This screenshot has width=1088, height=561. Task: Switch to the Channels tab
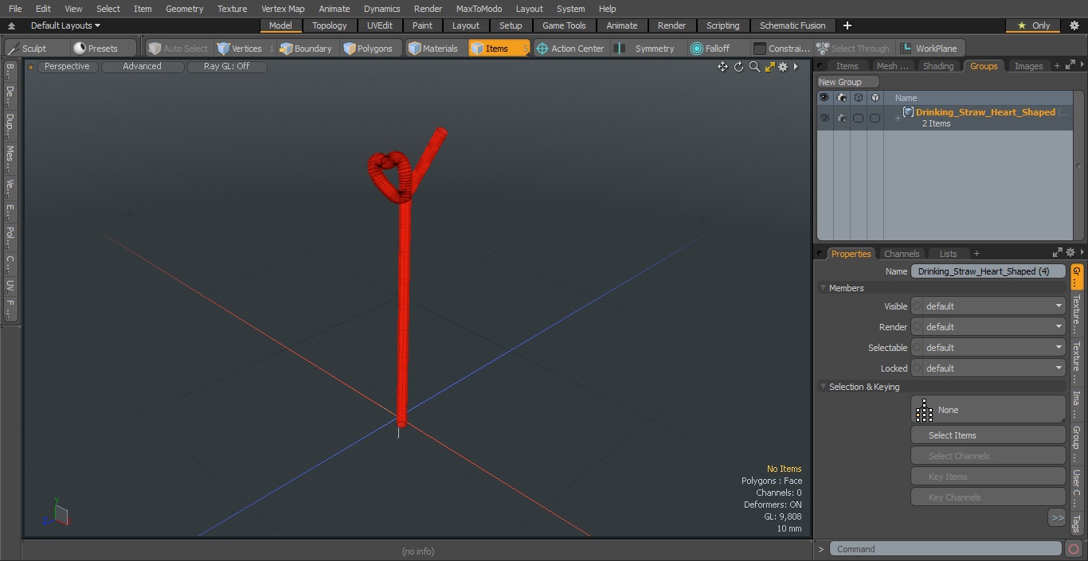(x=902, y=254)
